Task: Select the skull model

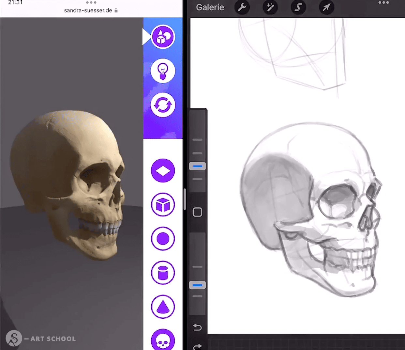Action: [163, 340]
